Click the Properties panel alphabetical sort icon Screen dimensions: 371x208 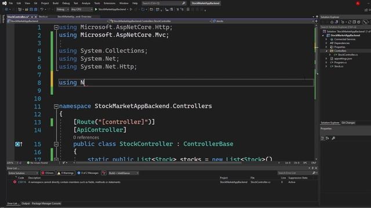(x=328, y=138)
